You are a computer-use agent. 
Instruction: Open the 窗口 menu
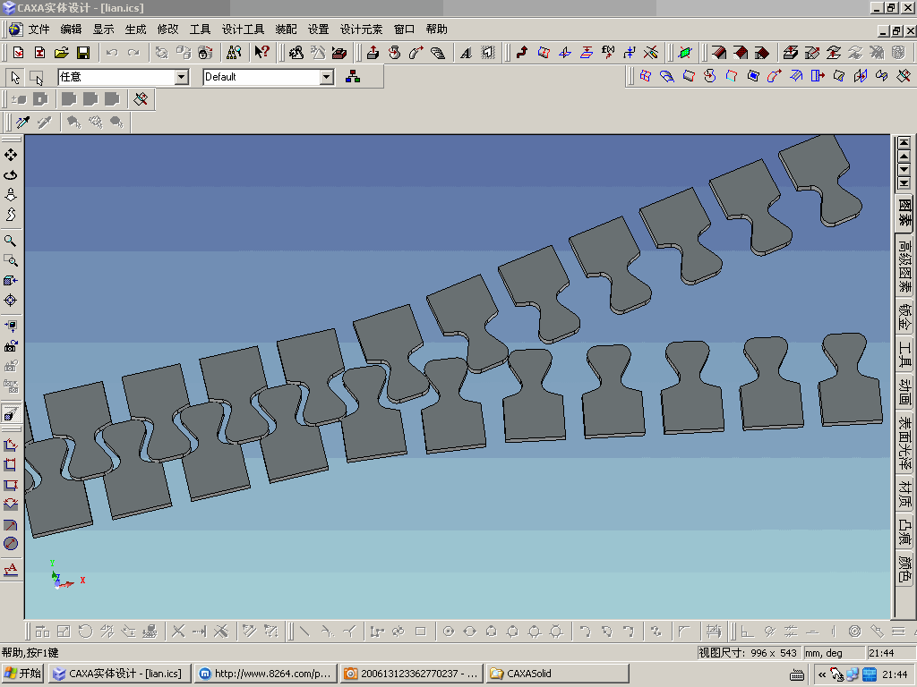(x=404, y=30)
